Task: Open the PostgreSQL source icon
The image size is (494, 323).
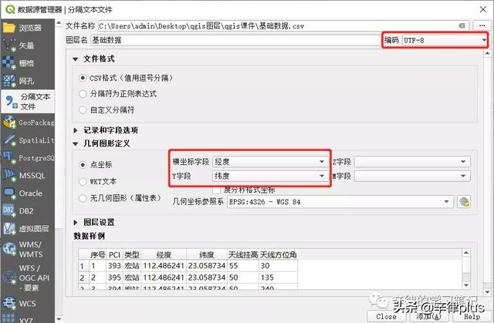Action: [x=11, y=158]
